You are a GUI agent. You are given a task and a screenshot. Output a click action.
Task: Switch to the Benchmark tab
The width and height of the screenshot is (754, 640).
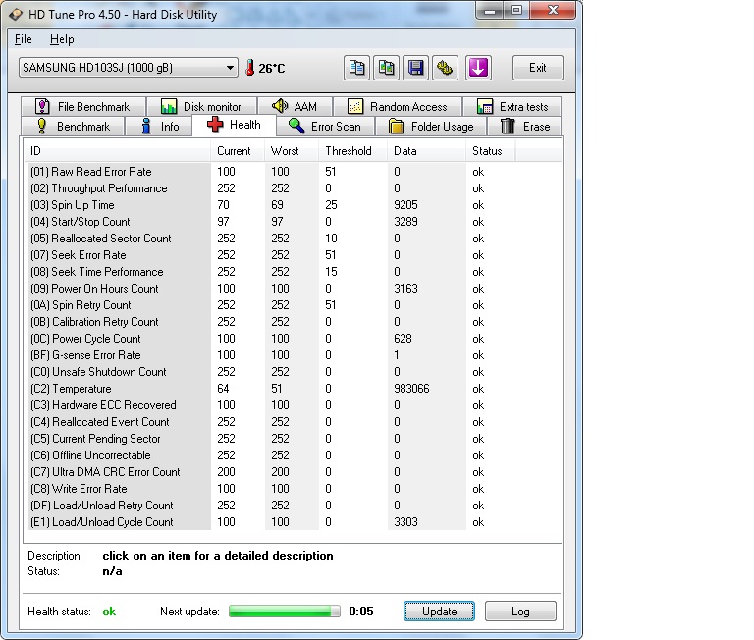(x=73, y=126)
